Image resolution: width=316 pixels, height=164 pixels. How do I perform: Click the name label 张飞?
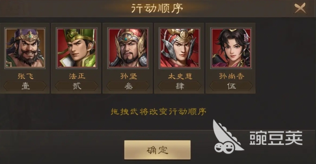26,76
